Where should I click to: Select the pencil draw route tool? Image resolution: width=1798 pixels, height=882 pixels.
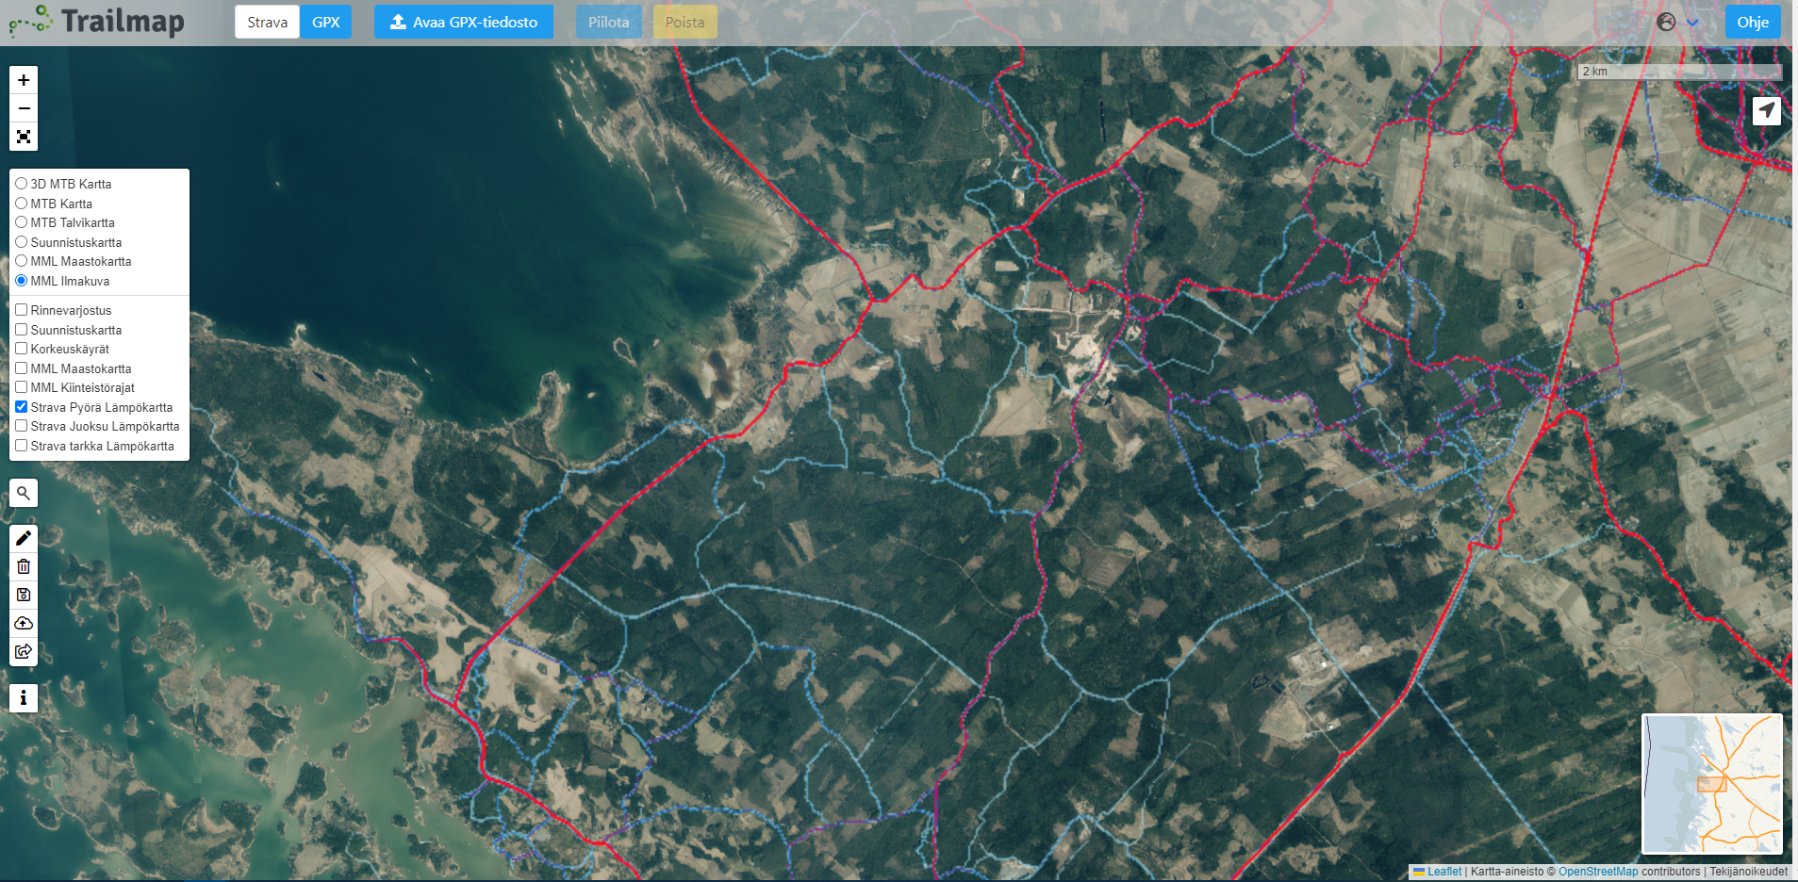24,538
